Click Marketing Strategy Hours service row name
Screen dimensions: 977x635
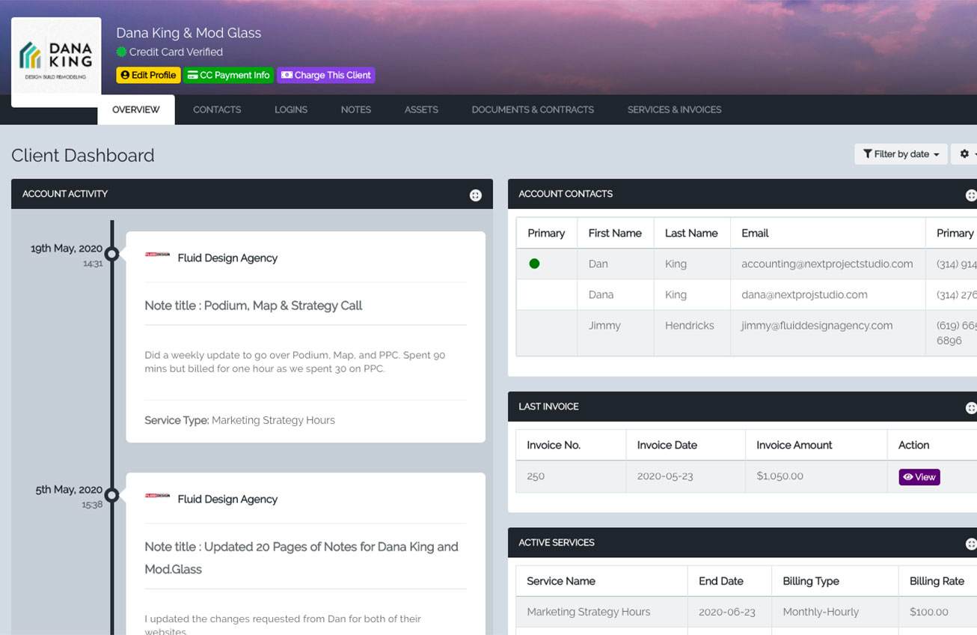589,612
